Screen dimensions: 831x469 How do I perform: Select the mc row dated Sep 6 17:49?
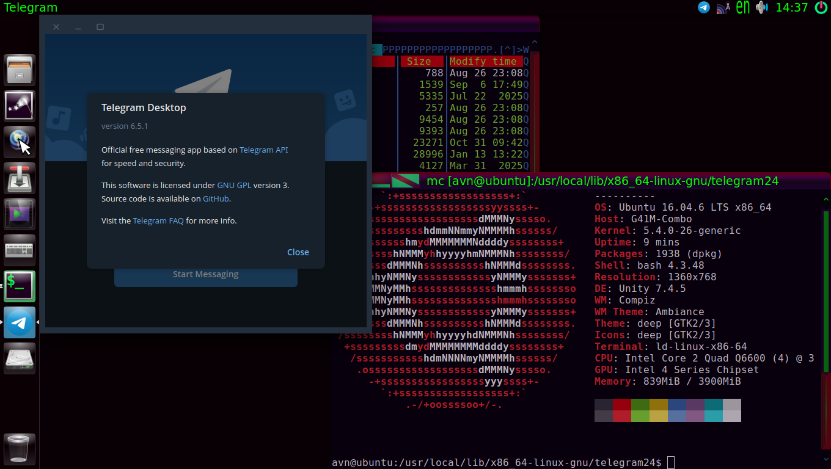[450, 84]
